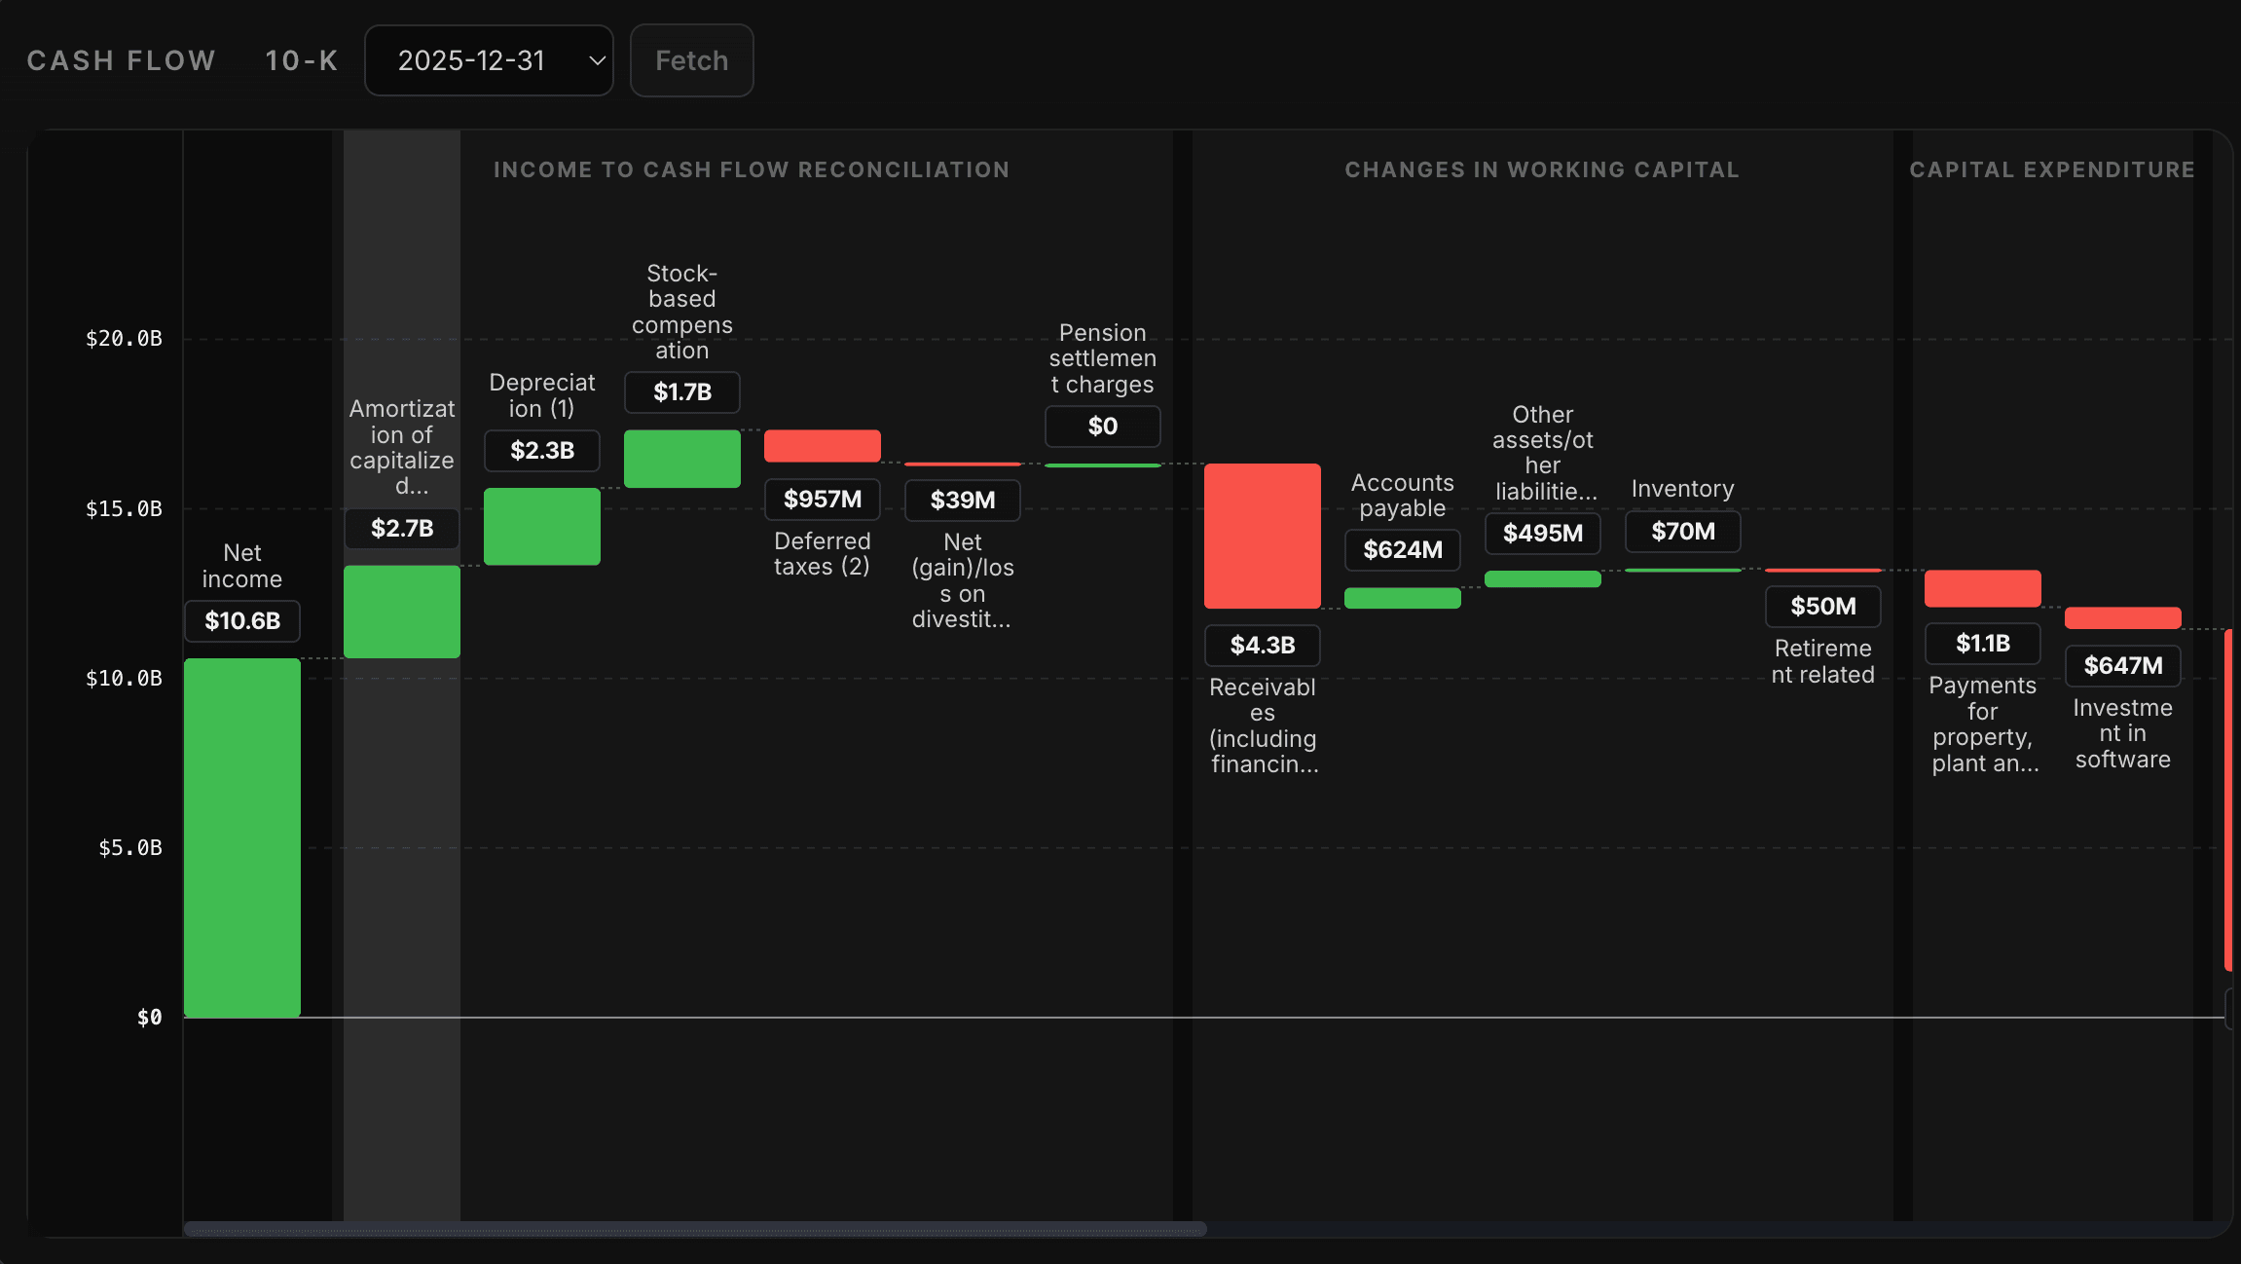The image size is (2241, 1264).
Task: Click the 10-K filing type label
Action: [302, 59]
